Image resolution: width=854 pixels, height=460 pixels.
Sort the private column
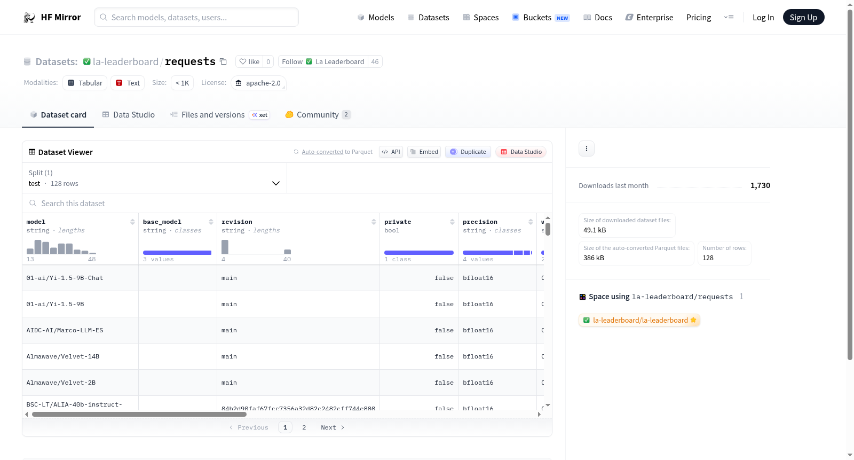452,222
